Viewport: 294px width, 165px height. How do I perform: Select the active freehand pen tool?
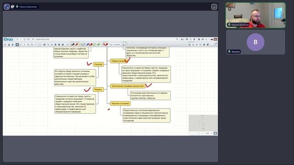pyautogui.click(x=17, y=45)
